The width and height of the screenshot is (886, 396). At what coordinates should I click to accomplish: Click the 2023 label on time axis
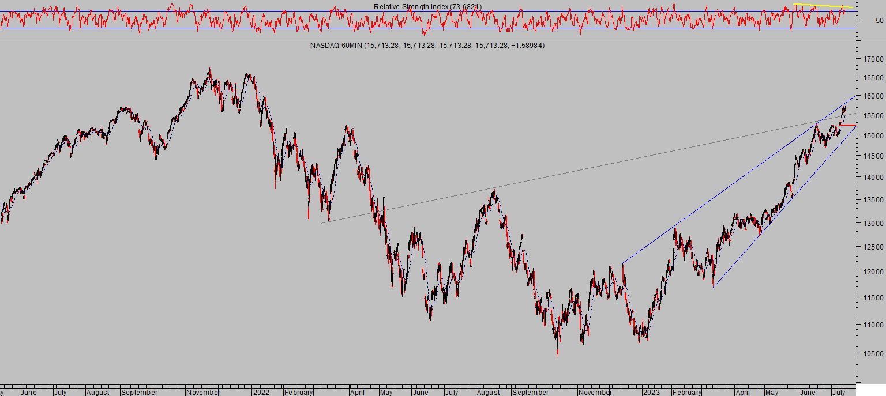(652, 392)
